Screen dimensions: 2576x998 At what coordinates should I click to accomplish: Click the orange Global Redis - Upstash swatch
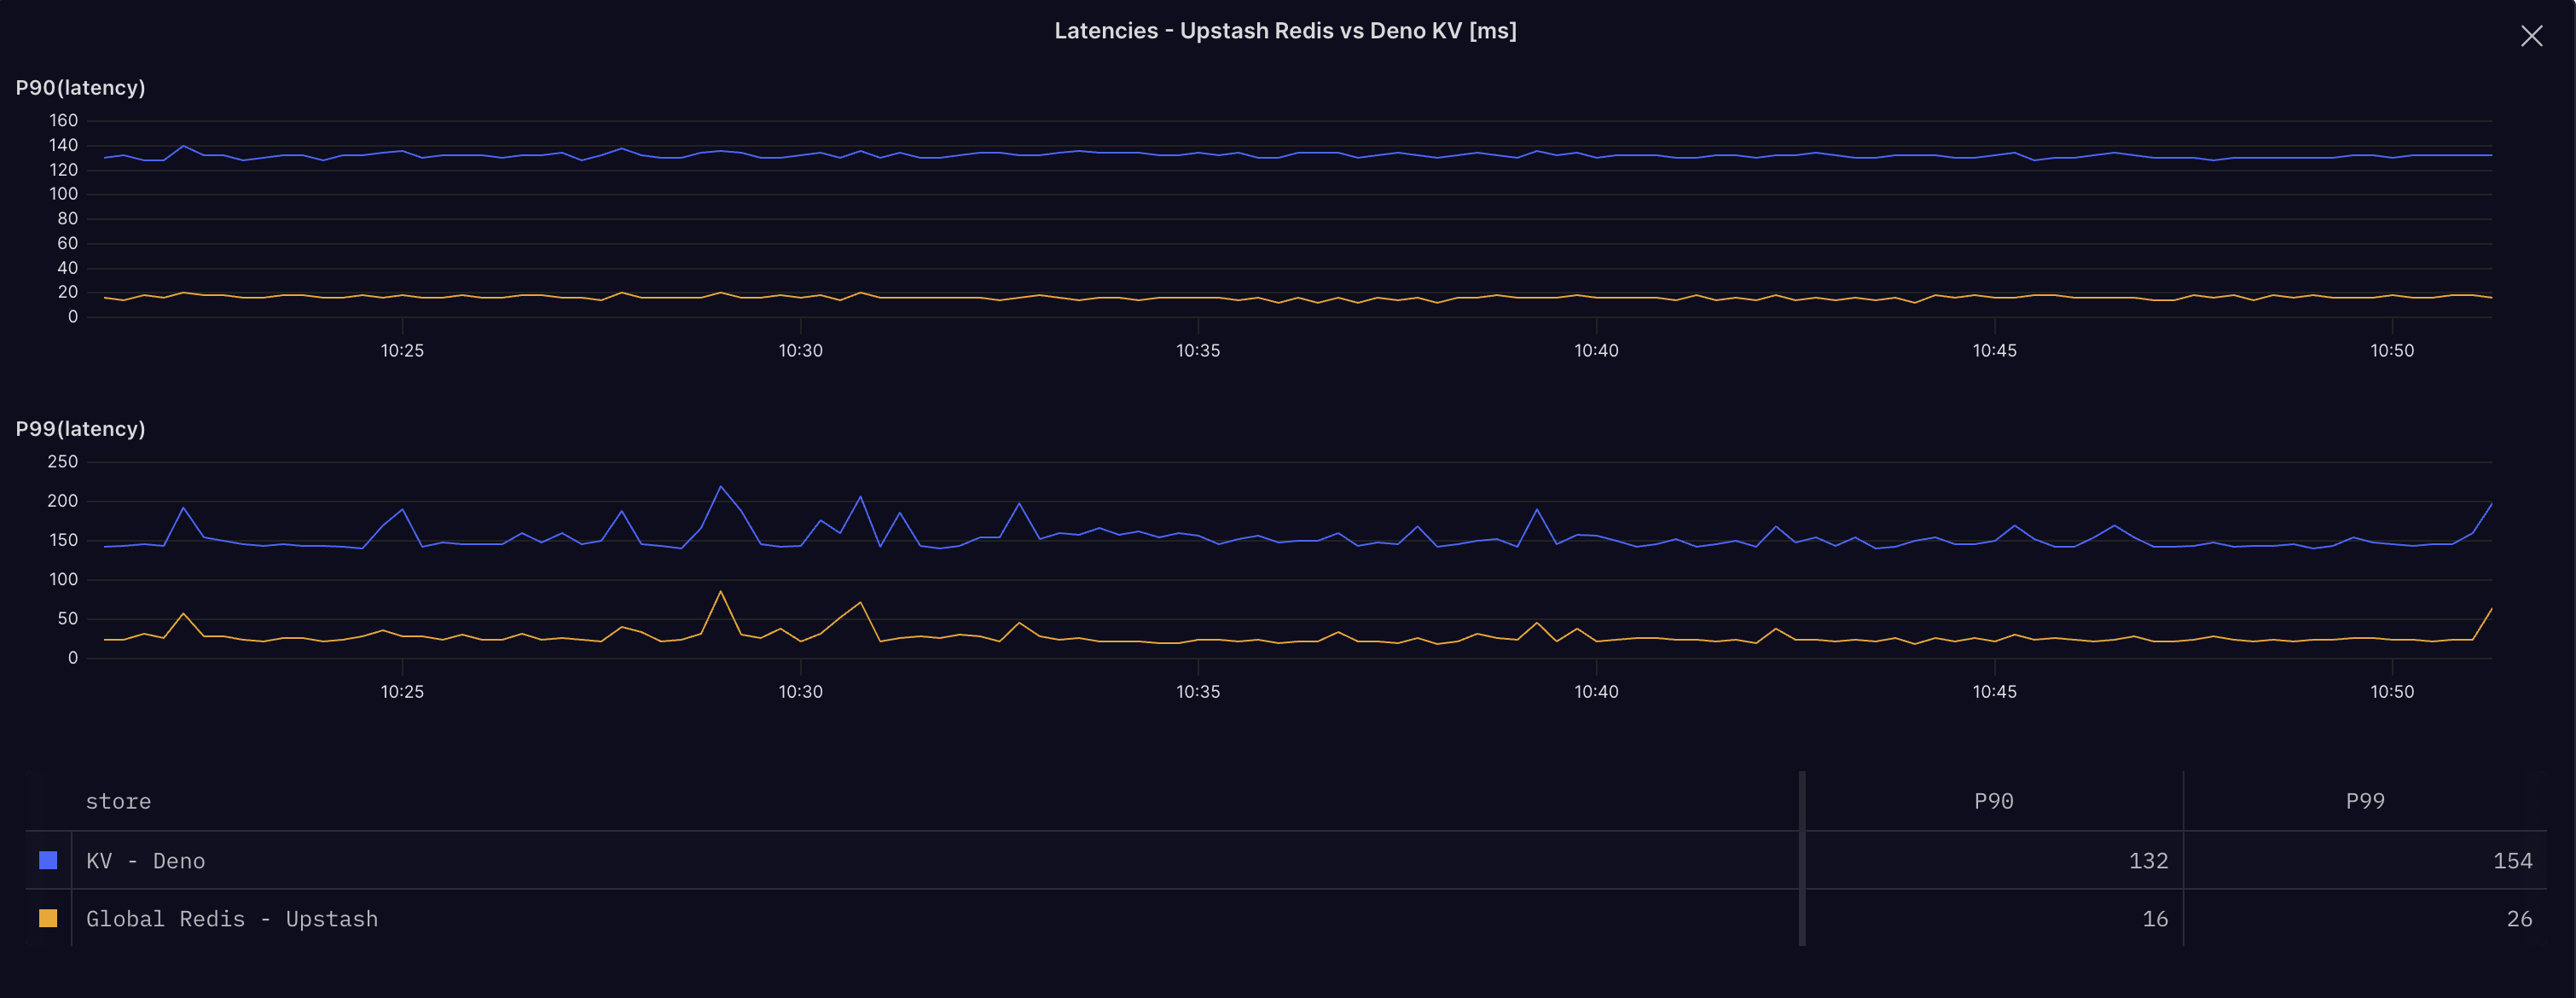[x=48, y=918]
